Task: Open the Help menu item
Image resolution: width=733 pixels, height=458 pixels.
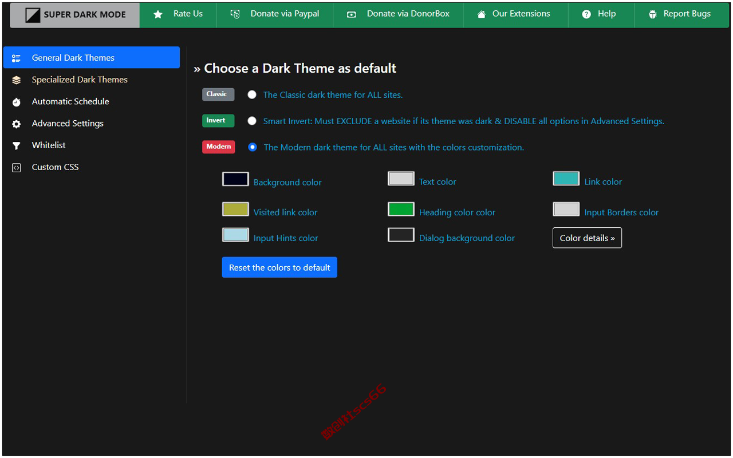Action: 601,14
